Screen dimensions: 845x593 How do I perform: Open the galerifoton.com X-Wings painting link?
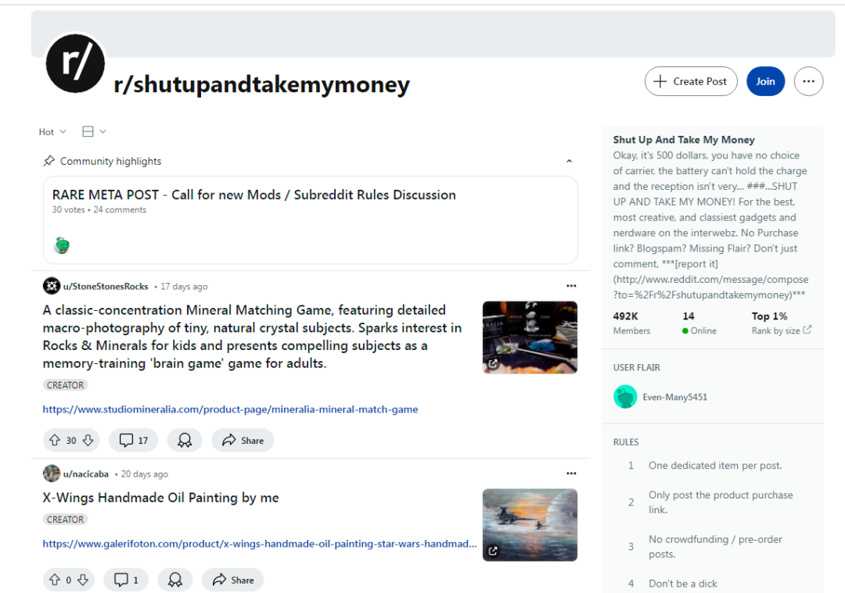click(259, 544)
